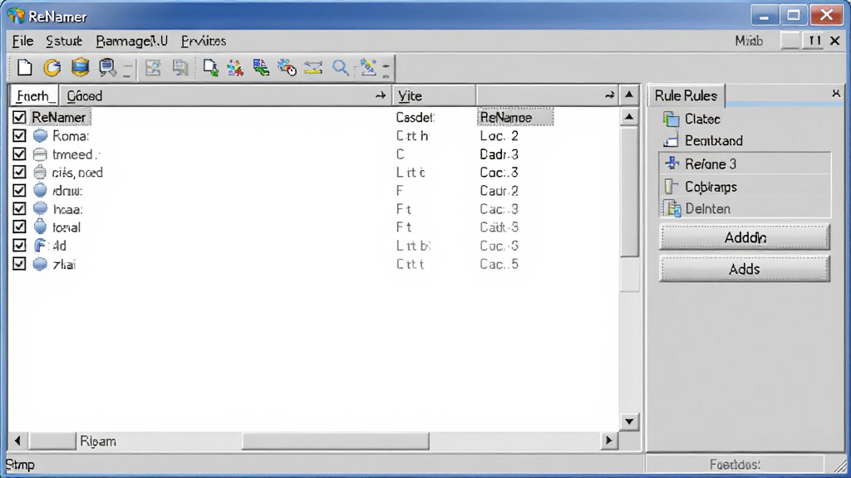This screenshot has height=478, width=851.
Task: Click the Adds button
Action: click(745, 269)
